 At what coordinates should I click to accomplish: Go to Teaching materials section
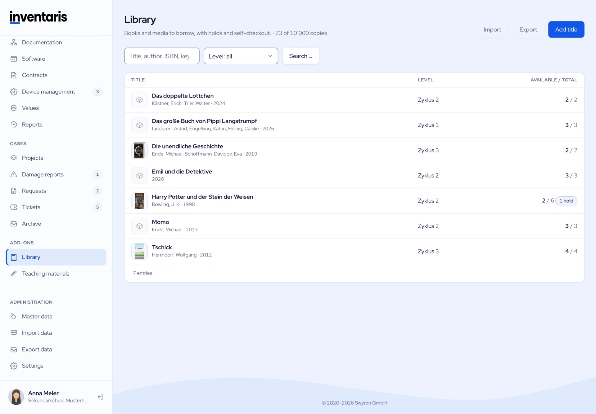(x=56, y=274)
